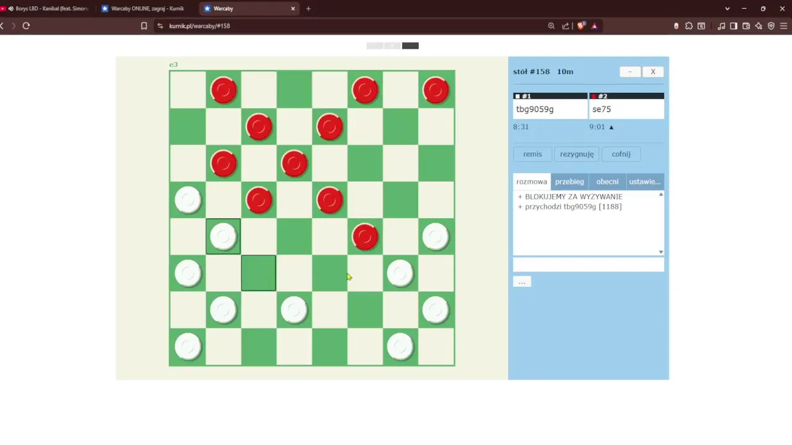The width and height of the screenshot is (792, 445).
Task: Close table #158 with the X button
Action: tap(653, 72)
